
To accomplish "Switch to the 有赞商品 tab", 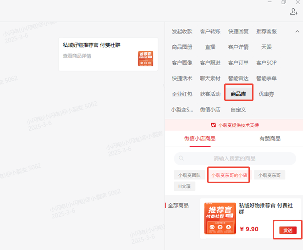I will [x=270, y=138].
